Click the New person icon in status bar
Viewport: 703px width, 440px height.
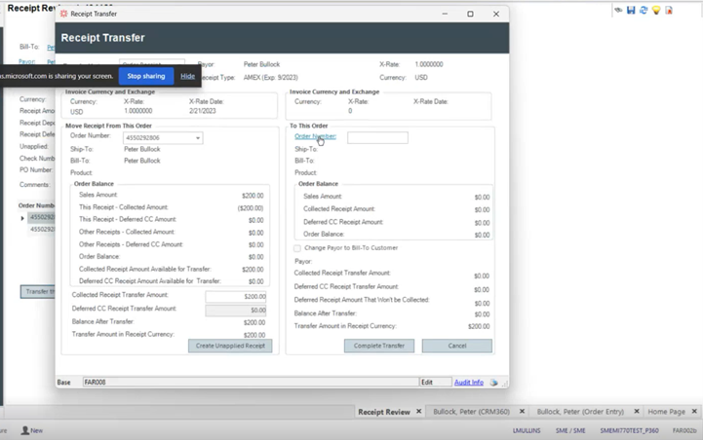click(x=24, y=430)
